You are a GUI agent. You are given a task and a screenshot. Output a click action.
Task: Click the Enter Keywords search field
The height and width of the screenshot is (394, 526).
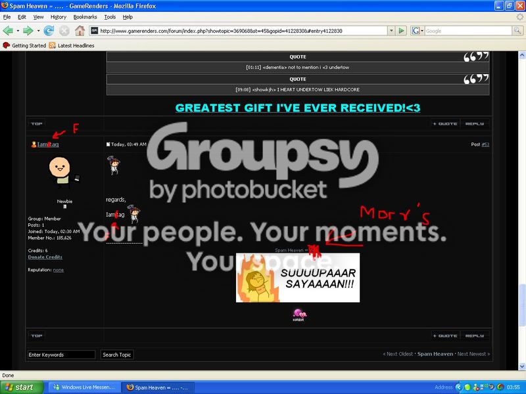(x=61, y=355)
